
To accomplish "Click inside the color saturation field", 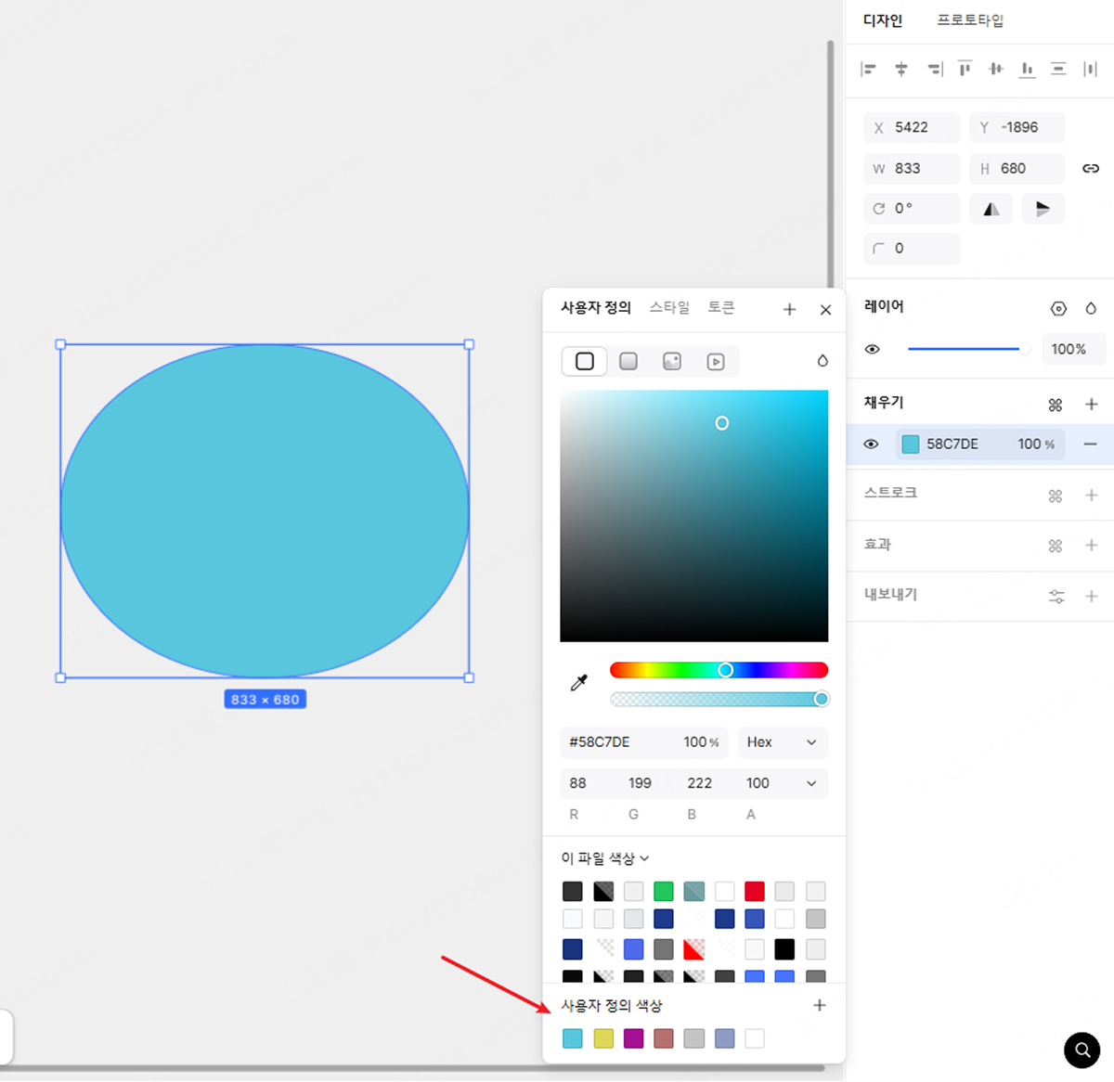I will (x=693, y=516).
